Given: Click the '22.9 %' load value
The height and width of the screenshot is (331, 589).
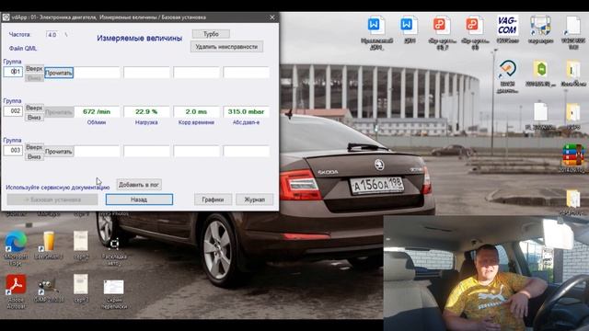Looking at the screenshot, I should pos(146,112).
